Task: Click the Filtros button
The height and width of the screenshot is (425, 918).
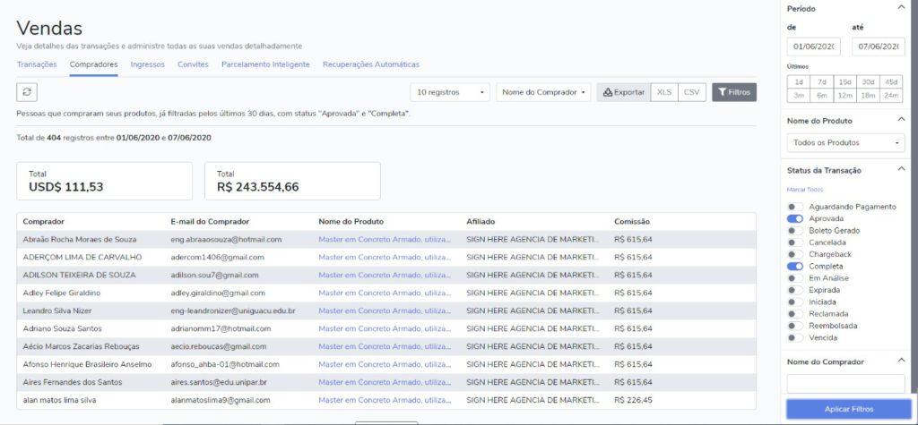Action: coord(734,92)
